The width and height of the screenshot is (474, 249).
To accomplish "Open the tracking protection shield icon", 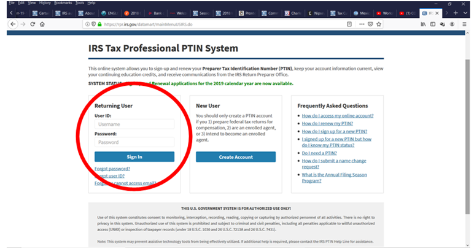I will (x=93, y=24).
